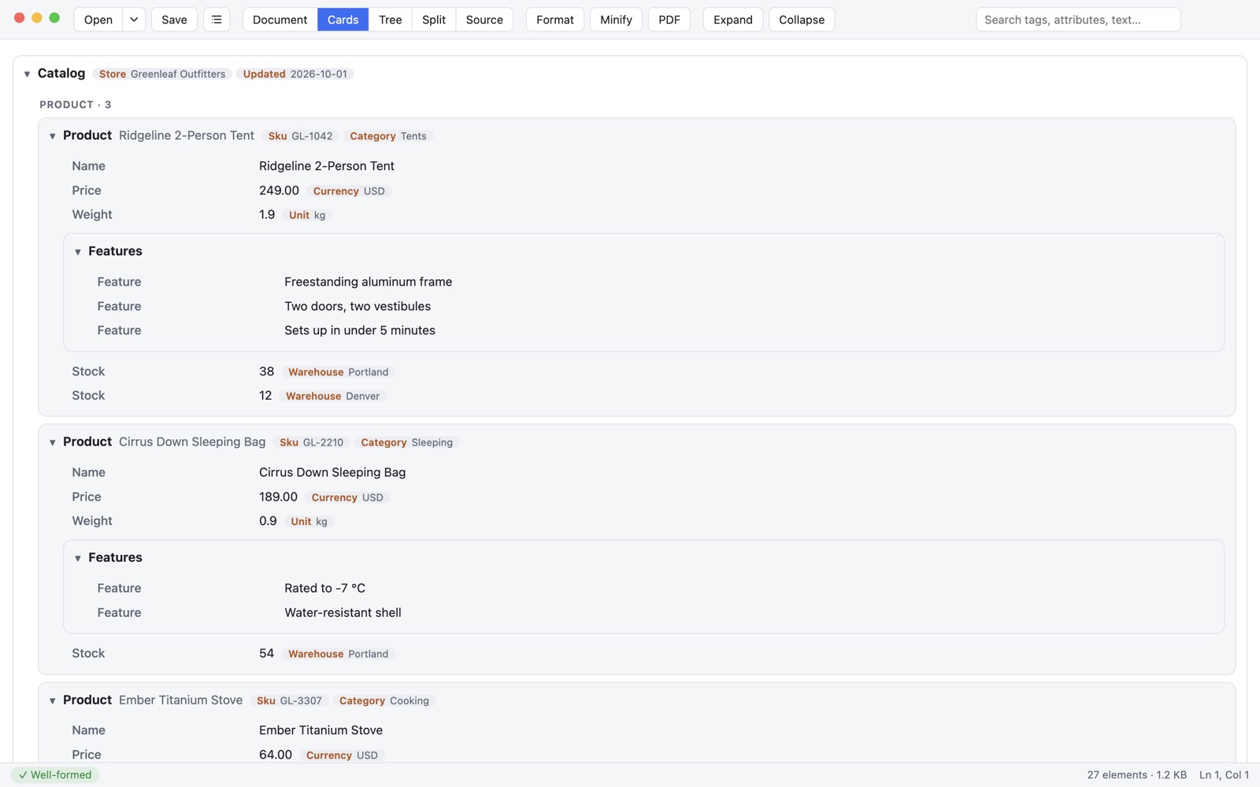1260x787 pixels.
Task: Click the Sku GL-2210 attribute tag
Action: 311,442
